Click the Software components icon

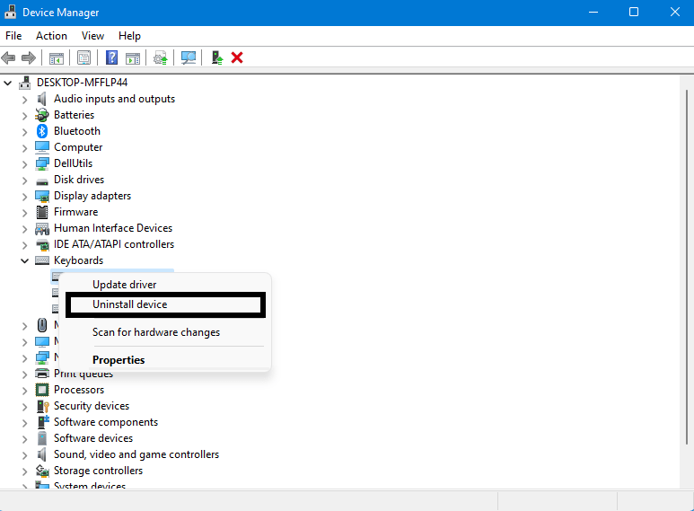(42, 422)
